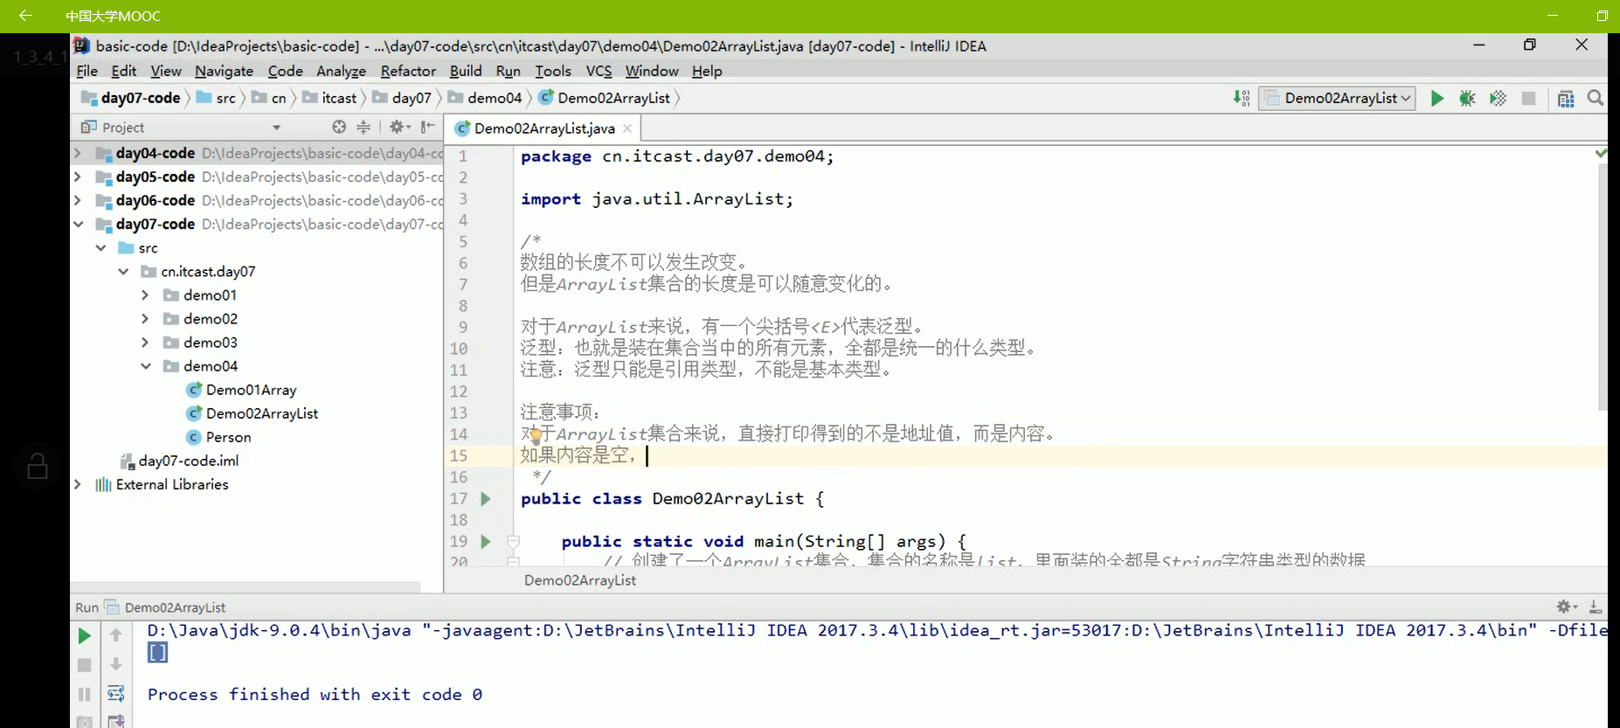Click itcast breadcrumb in navigation bar
The image size is (1620, 728).
tap(329, 98)
